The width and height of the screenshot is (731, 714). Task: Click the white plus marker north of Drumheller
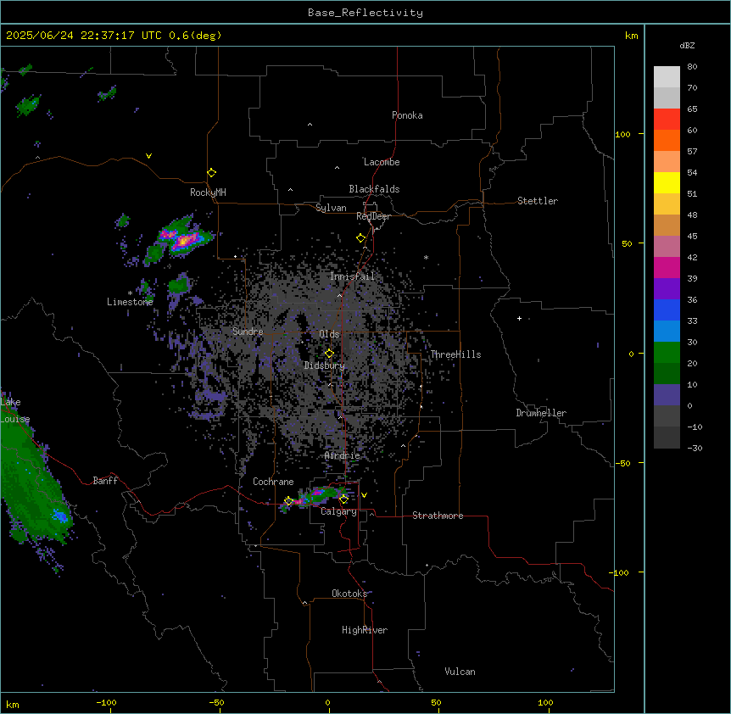[519, 318]
